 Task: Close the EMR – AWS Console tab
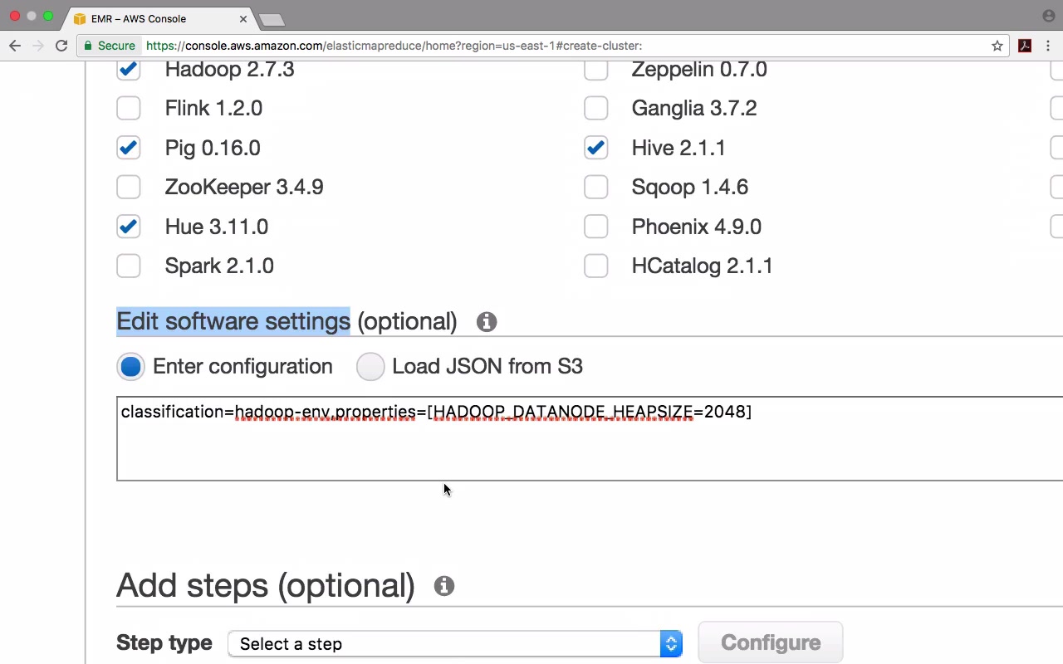click(x=243, y=18)
